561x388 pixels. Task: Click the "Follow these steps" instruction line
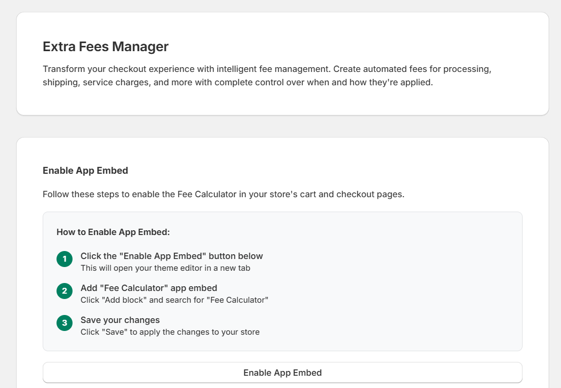click(x=222, y=194)
